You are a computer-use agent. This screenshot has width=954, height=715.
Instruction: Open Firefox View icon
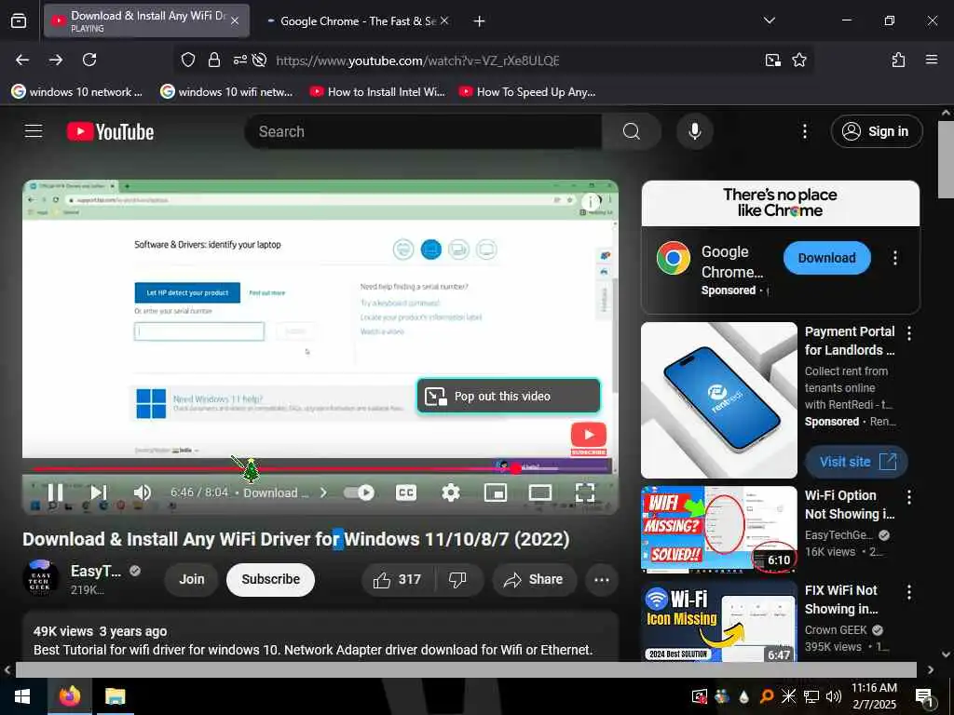point(19,21)
